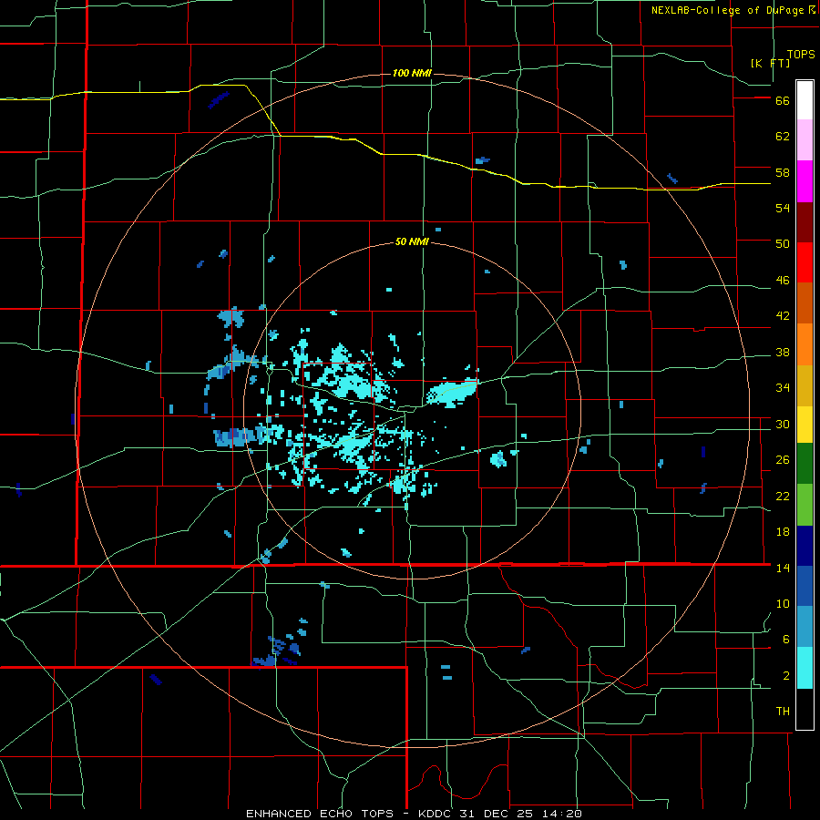
Task: Click the 100 NMI range ring label
Action: [412, 73]
